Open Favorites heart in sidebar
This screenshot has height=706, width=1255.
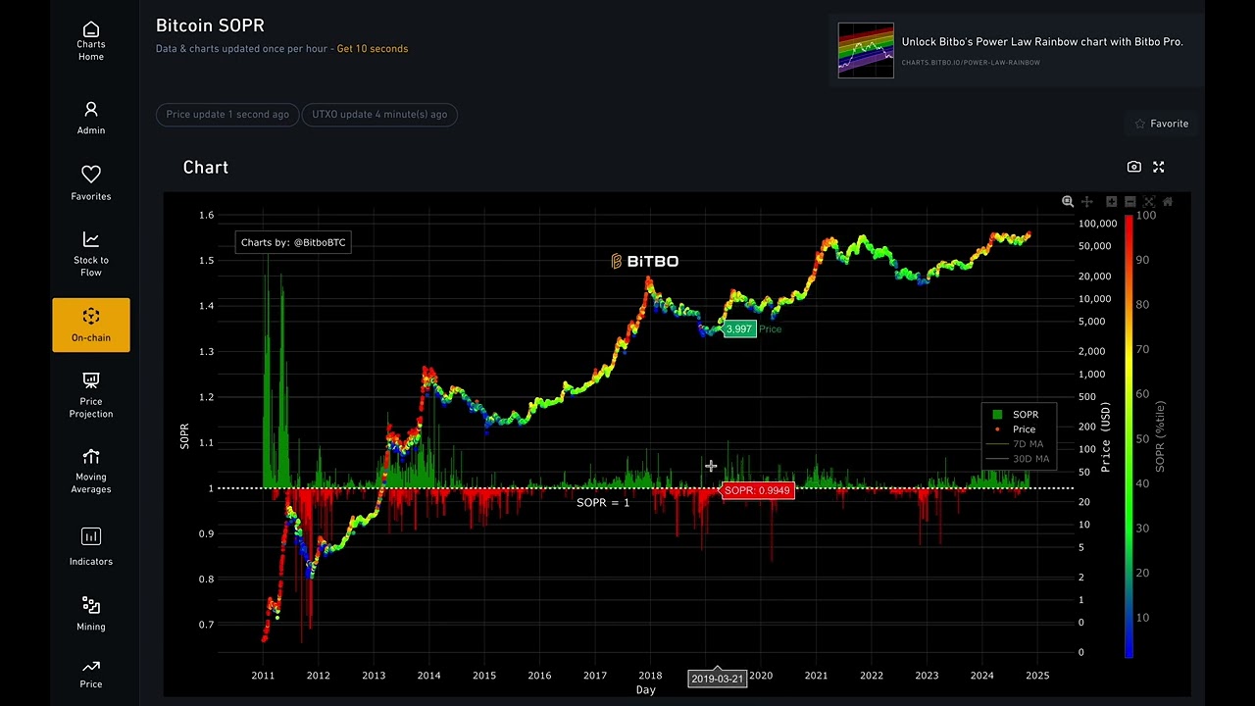[x=91, y=183]
